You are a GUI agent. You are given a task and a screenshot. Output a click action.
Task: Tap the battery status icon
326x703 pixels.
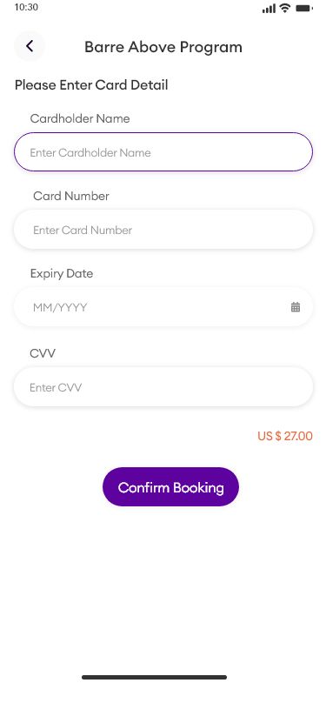[x=304, y=8]
